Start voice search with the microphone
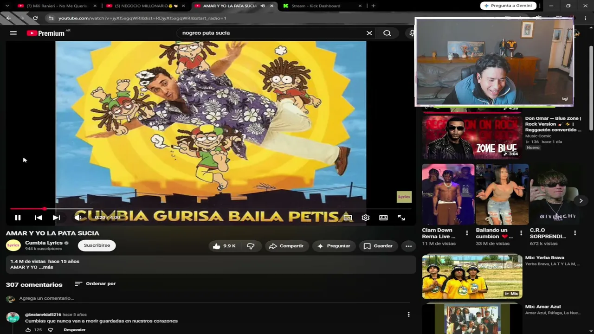The image size is (594, 334). pyautogui.click(x=412, y=33)
